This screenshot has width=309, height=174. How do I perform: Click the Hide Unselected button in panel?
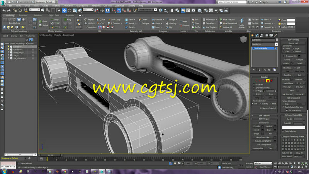293,98
